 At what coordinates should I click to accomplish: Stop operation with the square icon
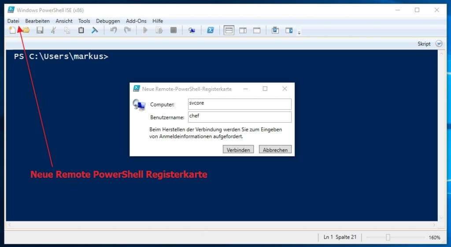[174, 30]
